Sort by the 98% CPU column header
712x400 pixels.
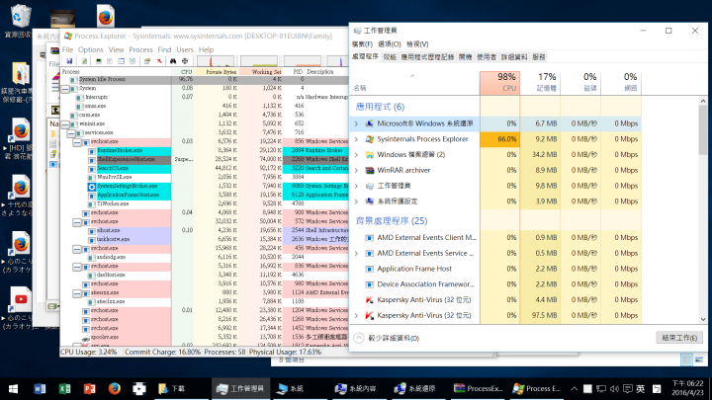pos(500,83)
